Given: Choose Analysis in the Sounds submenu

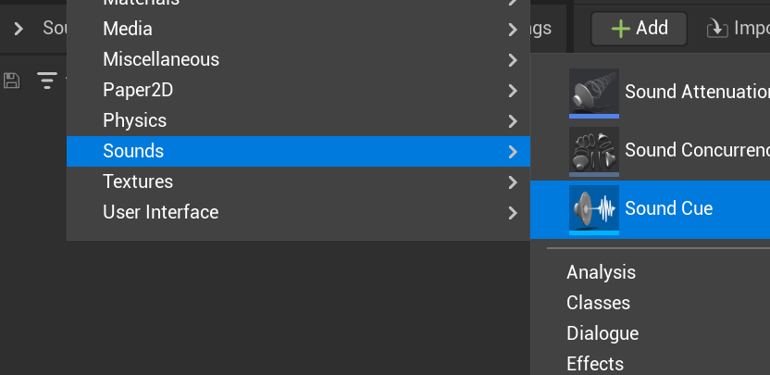Looking at the screenshot, I should pyautogui.click(x=601, y=272).
